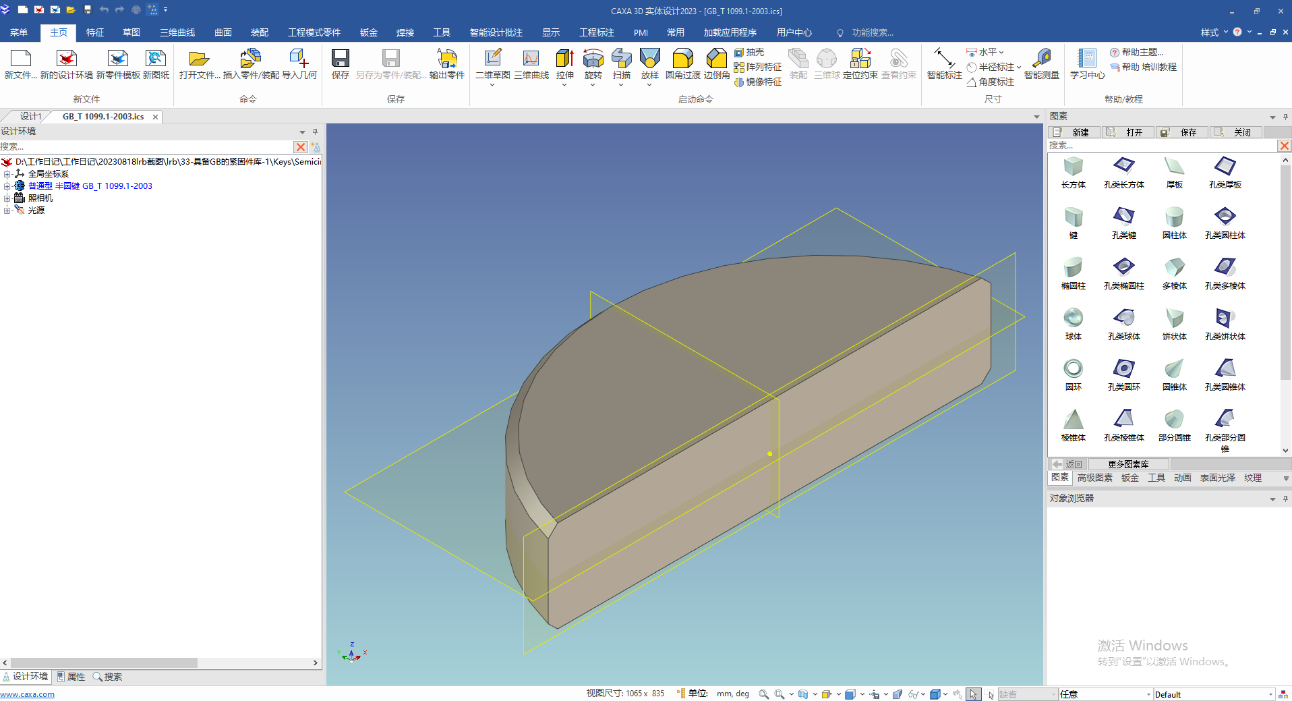Click 阵列特征 pattern feature
Viewport: 1292px width, 701px height.
coord(758,67)
